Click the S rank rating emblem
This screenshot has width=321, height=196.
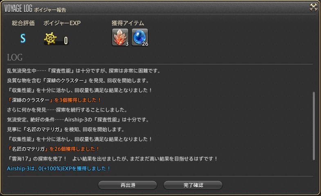point(23,38)
